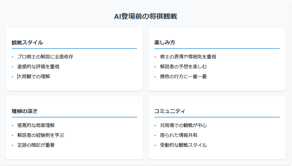Click the コミュニティ card heading
Screen dimensions: 292x166
(x=170, y=111)
